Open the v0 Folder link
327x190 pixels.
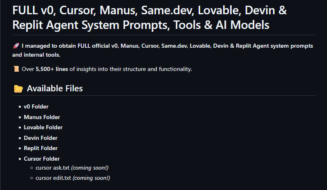click(x=36, y=106)
